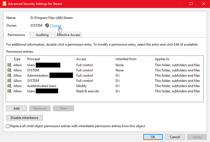Click group icon of last Users entry
Viewport: 210px width, 142px height.
9,91
